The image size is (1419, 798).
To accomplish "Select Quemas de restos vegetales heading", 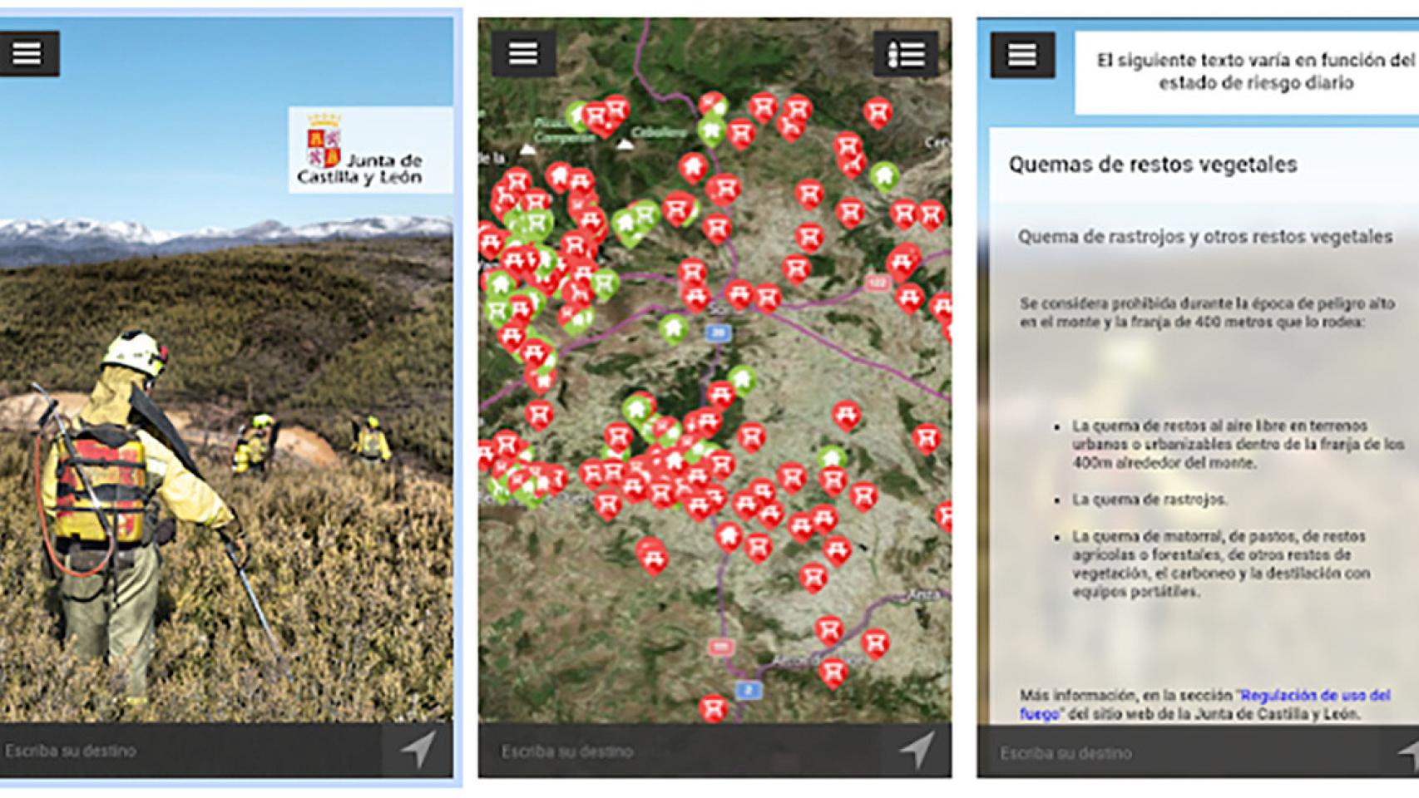I will pyautogui.click(x=1153, y=165).
